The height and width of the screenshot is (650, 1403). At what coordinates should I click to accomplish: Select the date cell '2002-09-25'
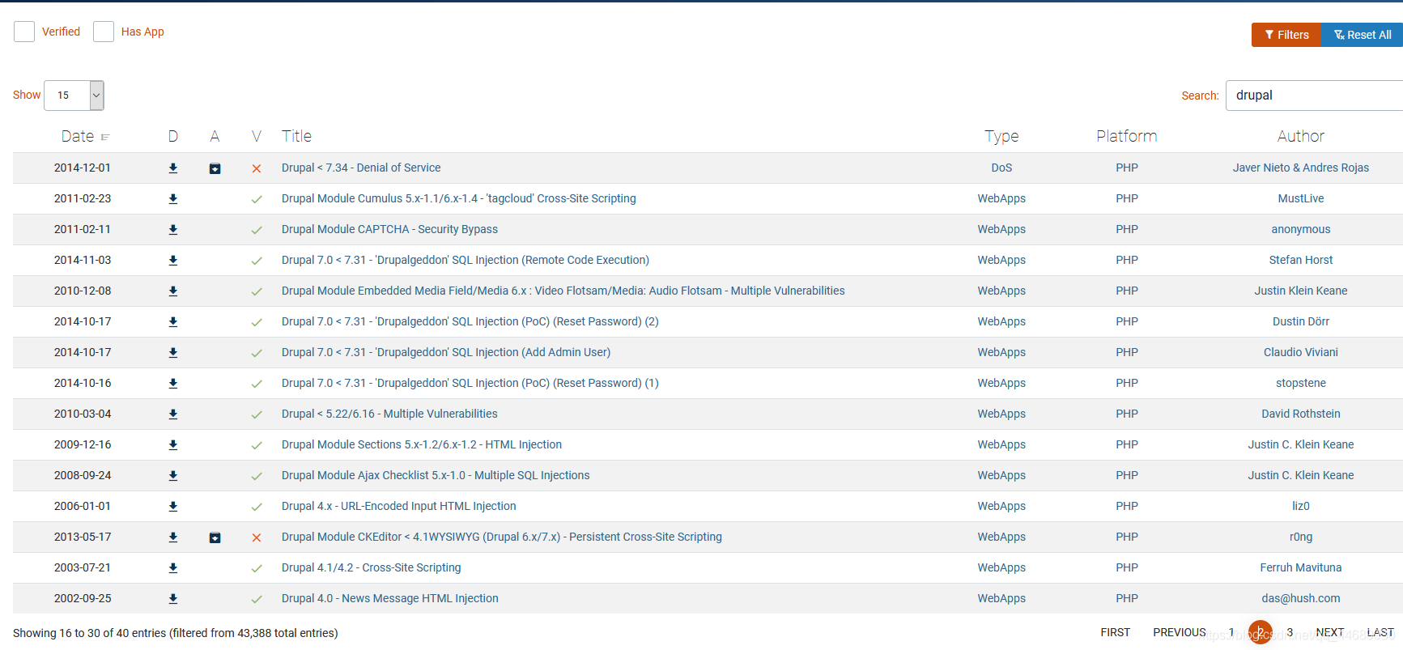(83, 598)
